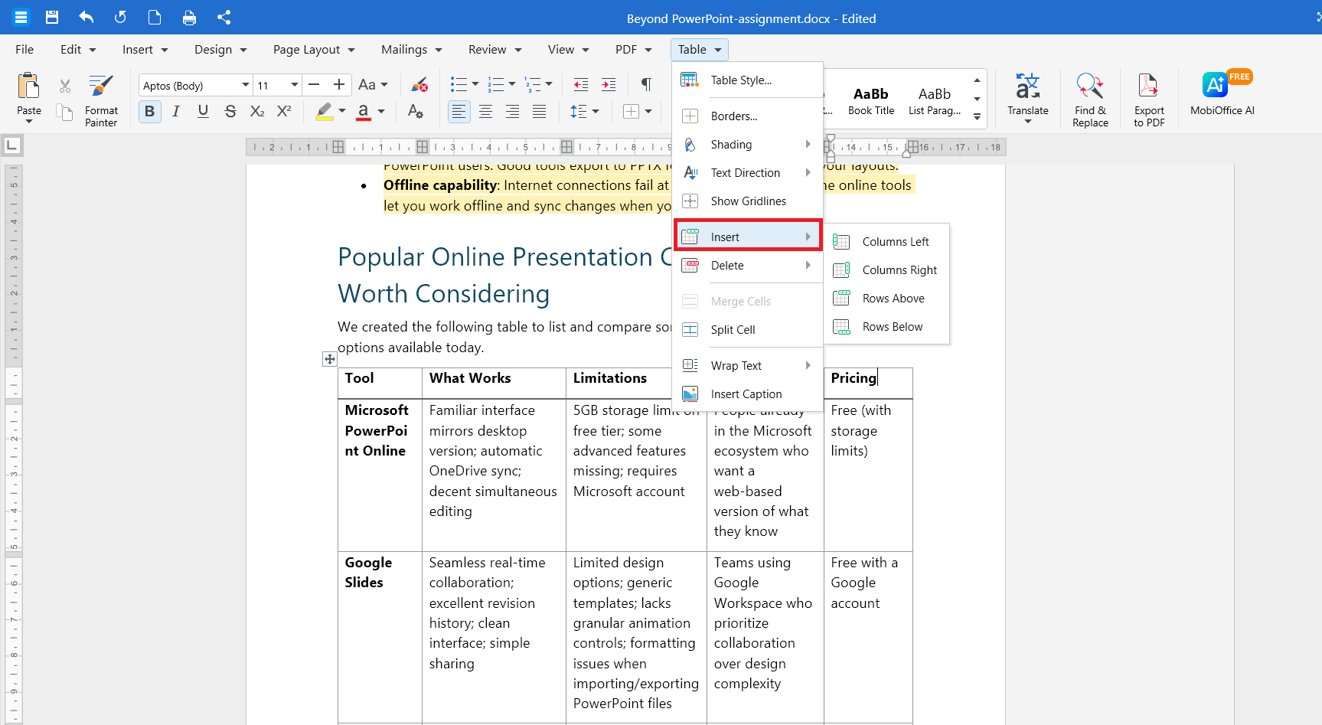The image size is (1322, 725).
Task: Expand the font name dropdown Aptos (Body)
Action: point(246,85)
